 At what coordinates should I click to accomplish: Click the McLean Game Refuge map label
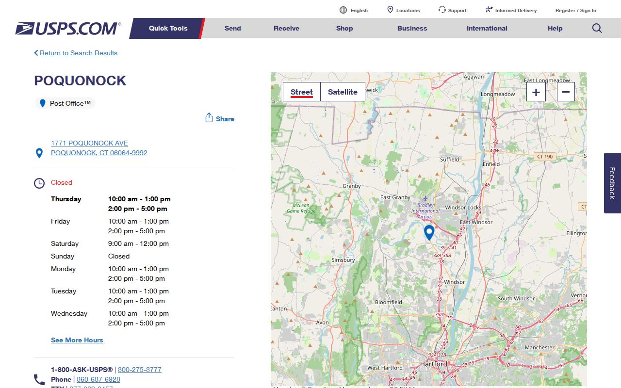pos(301,208)
